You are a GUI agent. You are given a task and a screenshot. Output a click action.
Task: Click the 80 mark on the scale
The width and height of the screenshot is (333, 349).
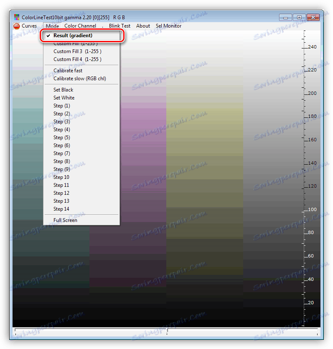[311, 232]
